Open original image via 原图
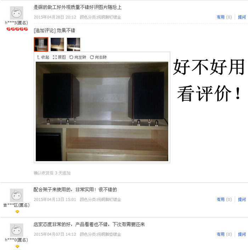This screenshot has height=250, width=248. [x=59, y=57]
